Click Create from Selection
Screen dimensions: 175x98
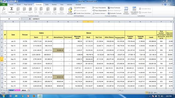(82, 13)
